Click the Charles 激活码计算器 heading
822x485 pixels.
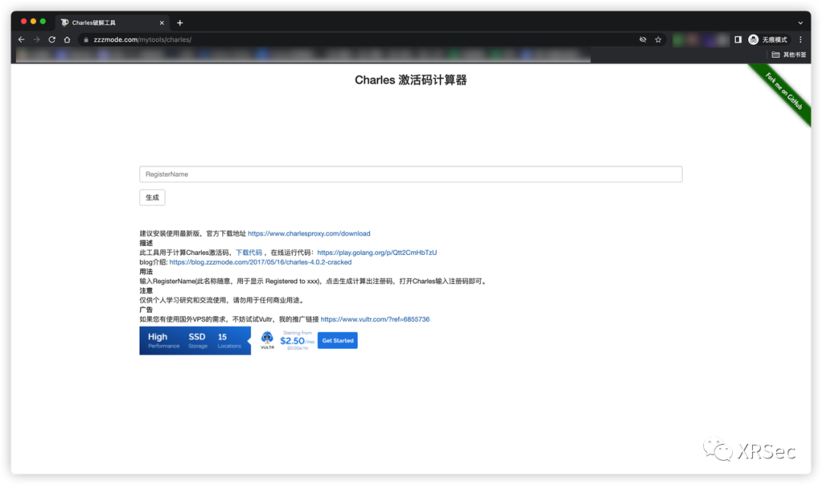pos(410,80)
